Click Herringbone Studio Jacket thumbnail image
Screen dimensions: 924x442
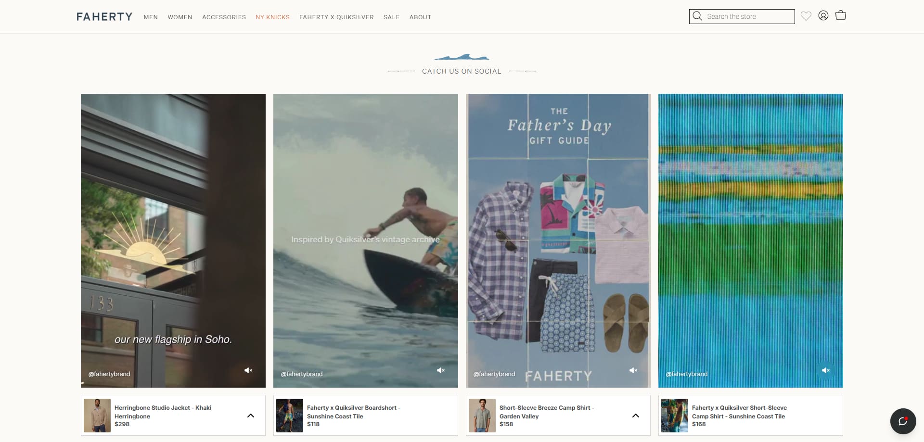[97, 416]
